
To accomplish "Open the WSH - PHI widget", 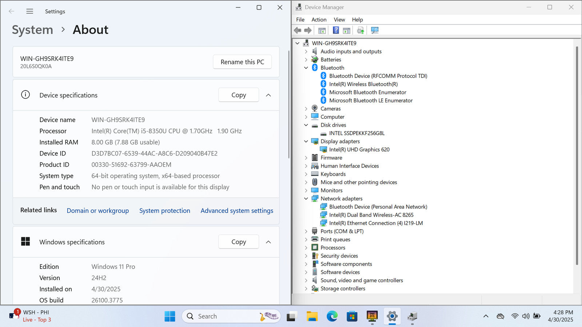I will pyautogui.click(x=31, y=316).
